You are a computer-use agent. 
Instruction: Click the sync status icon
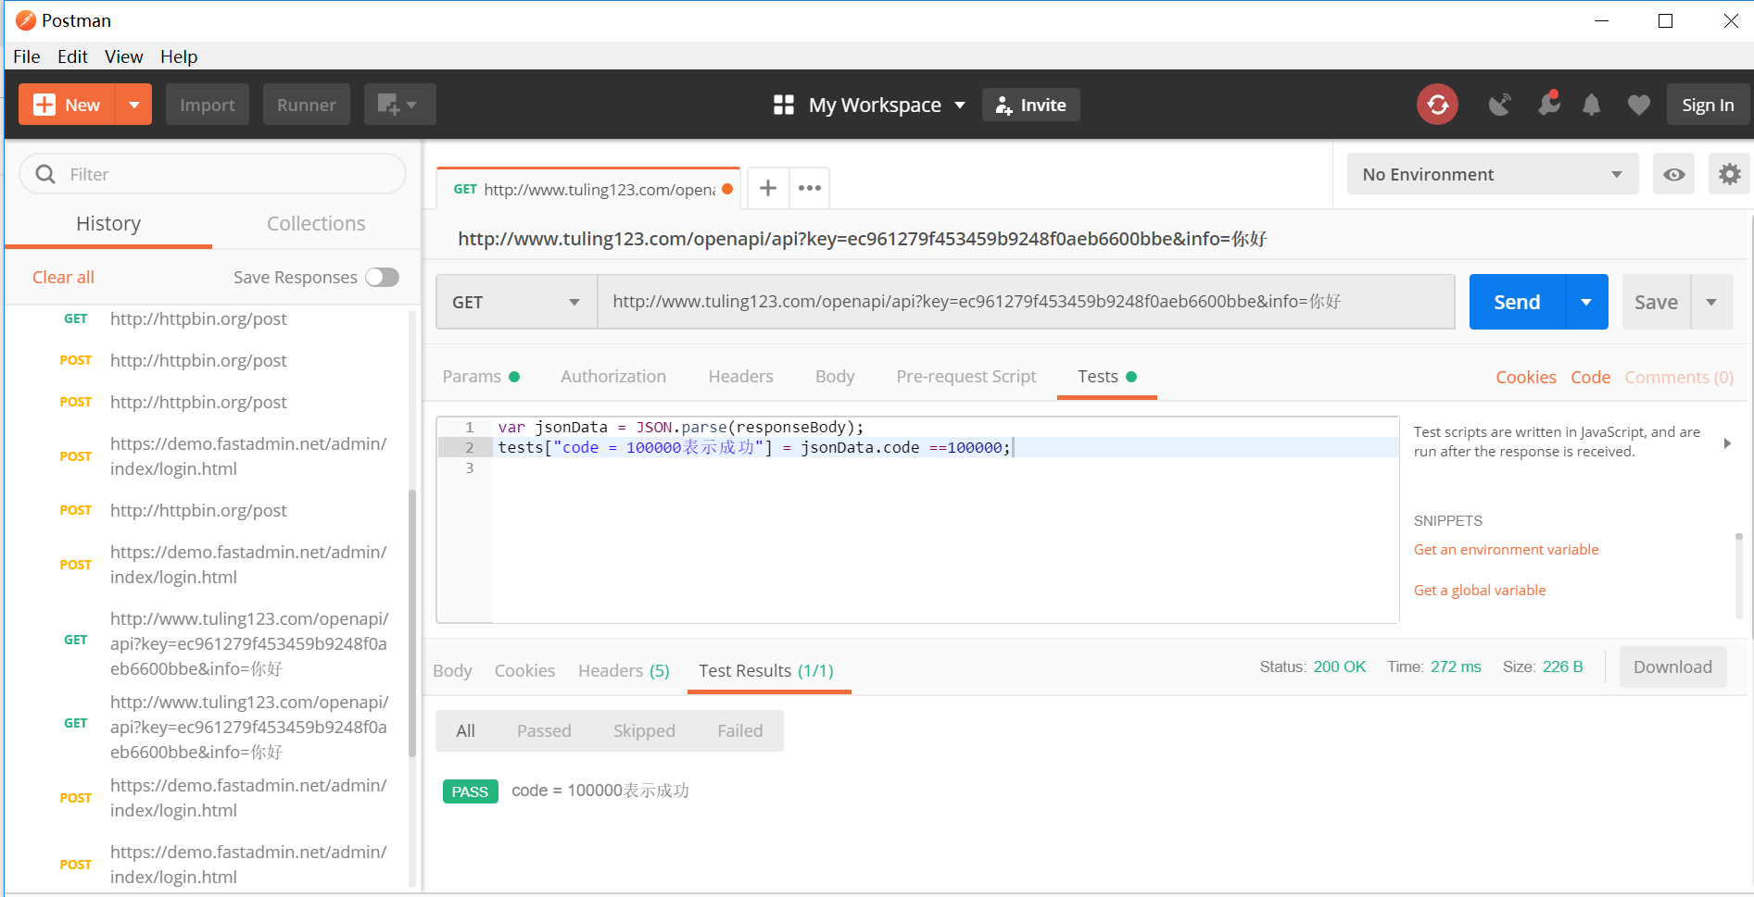click(x=1437, y=105)
